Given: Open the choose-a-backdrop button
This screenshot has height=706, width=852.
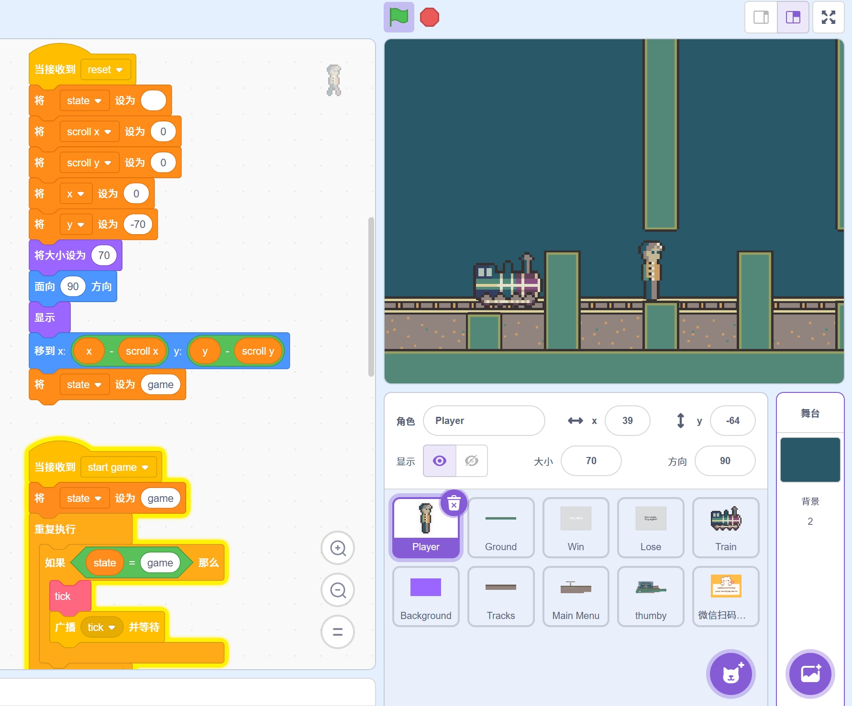Looking at the screenshot, I should [810, 673].
